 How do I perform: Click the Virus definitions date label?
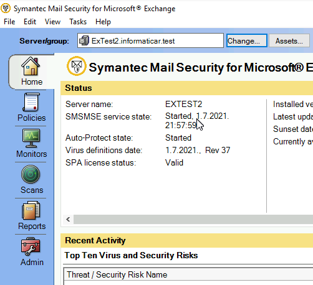104,150
